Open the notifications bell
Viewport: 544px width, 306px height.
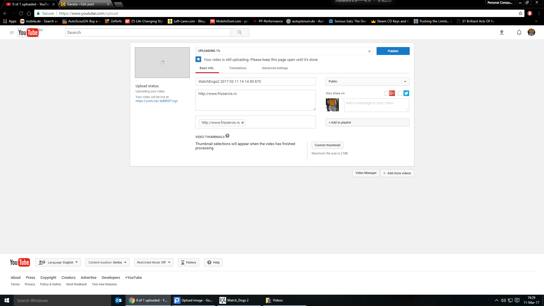[x=519, y=32]
